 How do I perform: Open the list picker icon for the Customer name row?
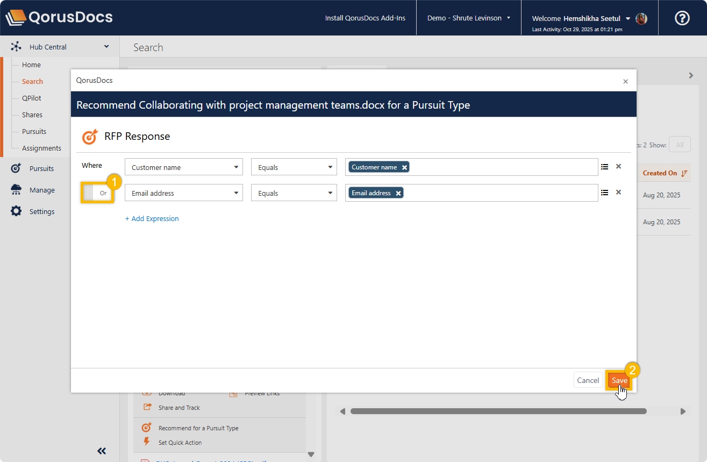(x=605, y=167)
